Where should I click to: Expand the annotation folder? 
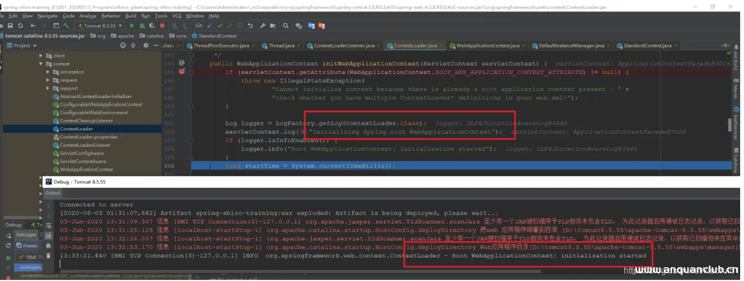point(48,72)
